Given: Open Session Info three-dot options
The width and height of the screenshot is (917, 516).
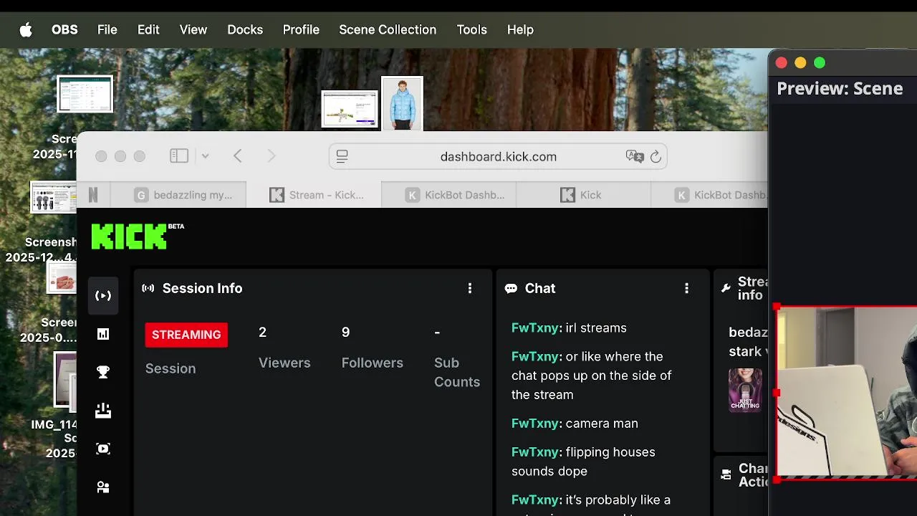Looking at the screenshot, I should [470, 288].
